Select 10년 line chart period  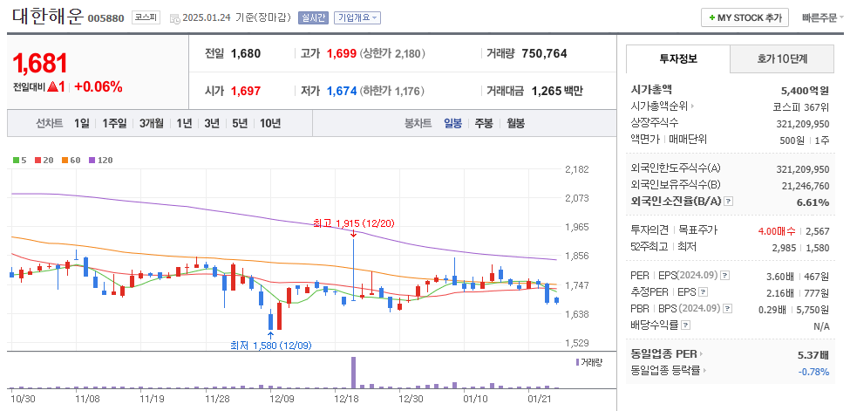[x=270, y=123]
